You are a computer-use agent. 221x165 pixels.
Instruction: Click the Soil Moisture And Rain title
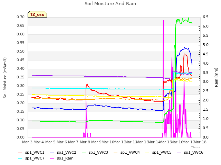[110, 4]
